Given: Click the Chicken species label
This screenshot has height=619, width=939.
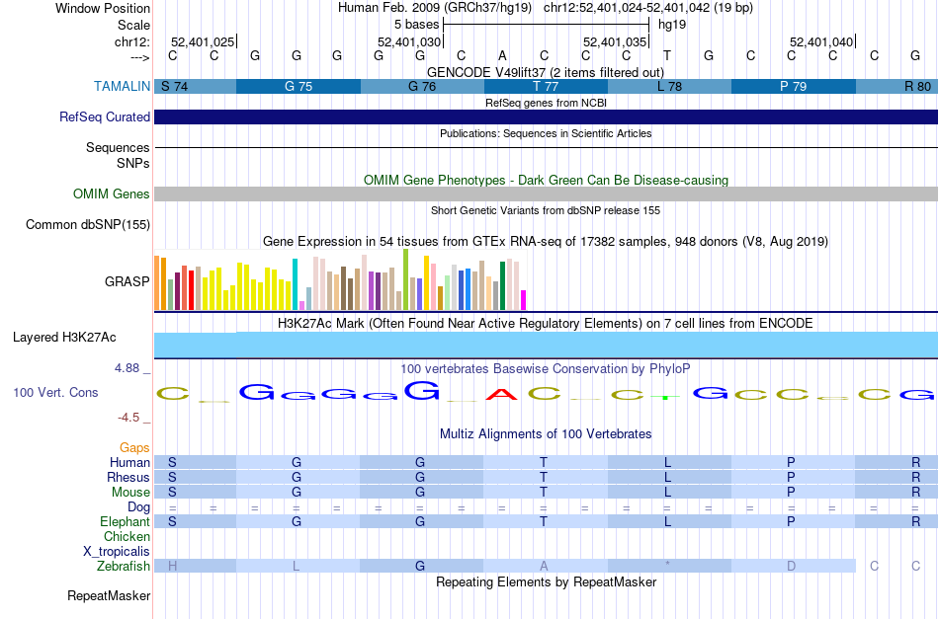Looking at the screenshot, I should [127, 536].
